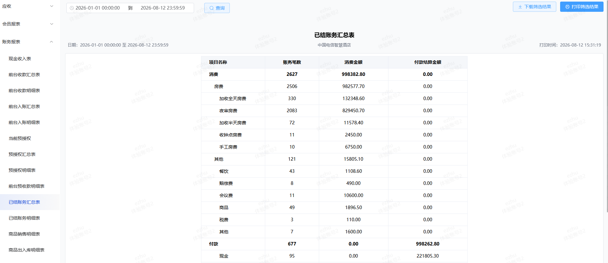Open 前台收款明细表 report
The height and width of the screenshot is (263, 608).
pos(24,91)
